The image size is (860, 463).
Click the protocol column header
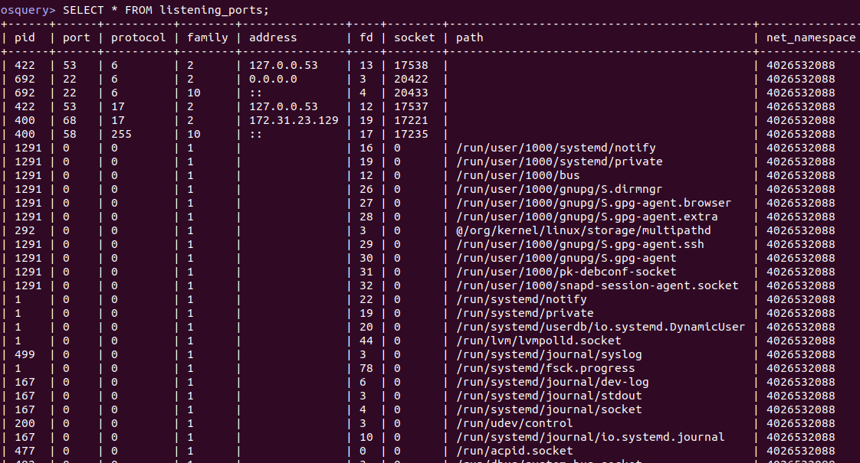tap(138, 37)
